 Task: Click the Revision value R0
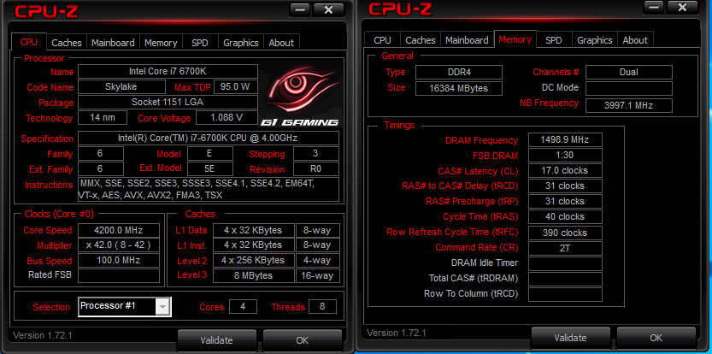[316, 168]
